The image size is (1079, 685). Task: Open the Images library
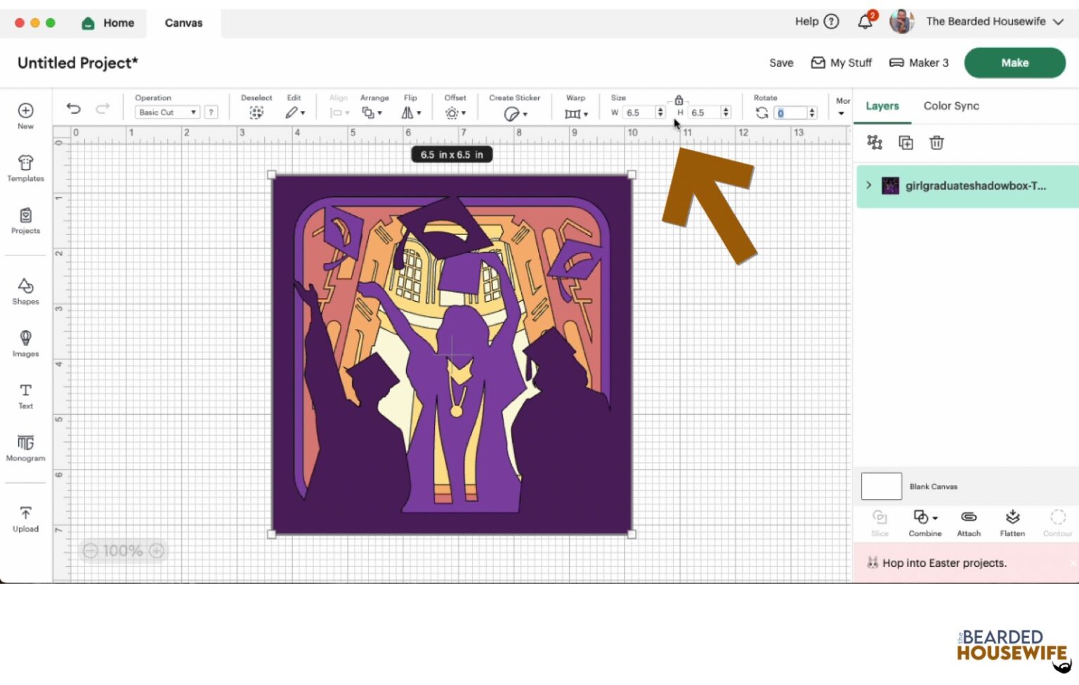25,343
